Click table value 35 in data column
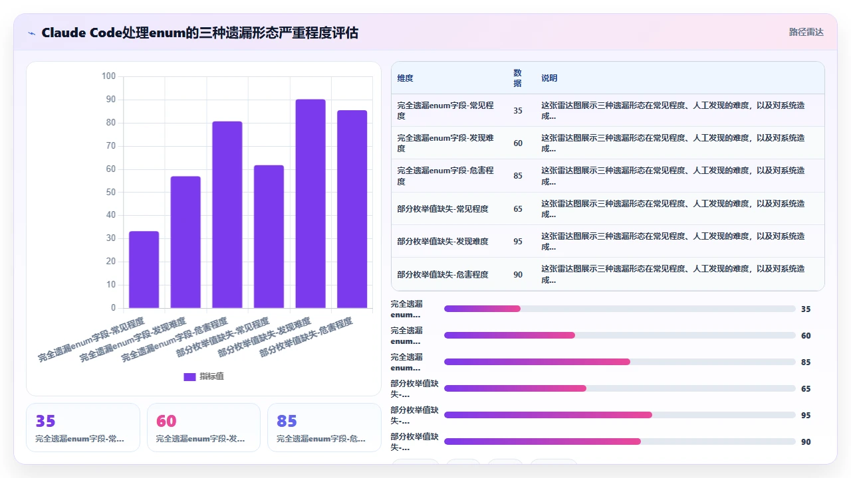The height and width of the screenshot is (478, 851). pyautogui.click(x=518, y=111)
